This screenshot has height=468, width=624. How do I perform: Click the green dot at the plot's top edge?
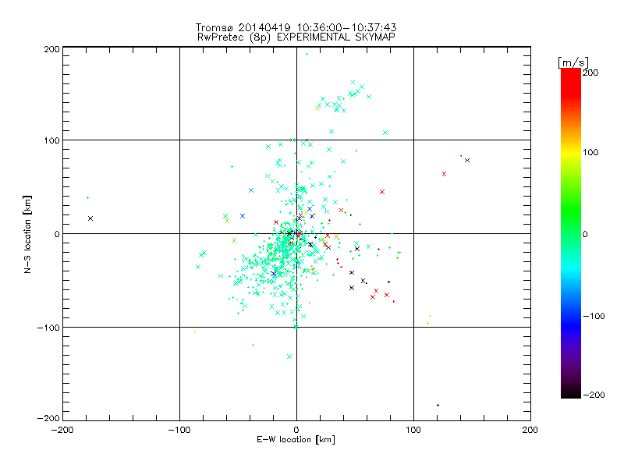click(307, 54)
